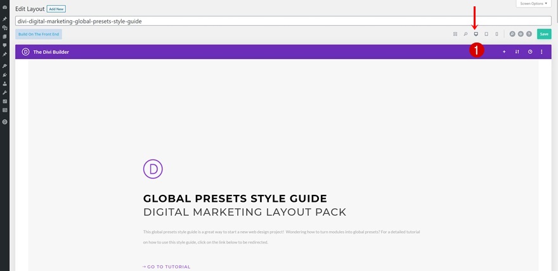This screenshot has width=558, height=271.
Task: Click the Divi logo in the purple bar
Action: (25, 52)
